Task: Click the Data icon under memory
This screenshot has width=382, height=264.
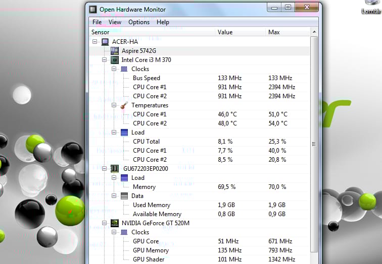Action: tap(124, 196)
